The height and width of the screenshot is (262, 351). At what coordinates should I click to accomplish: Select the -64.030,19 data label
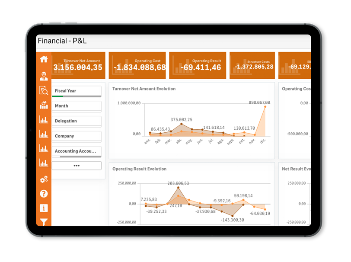point(260,214)
